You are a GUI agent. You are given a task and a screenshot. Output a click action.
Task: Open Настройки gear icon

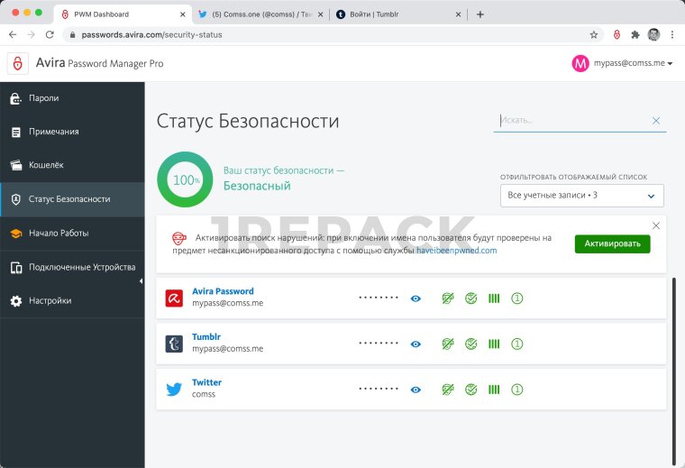point(16,301)
